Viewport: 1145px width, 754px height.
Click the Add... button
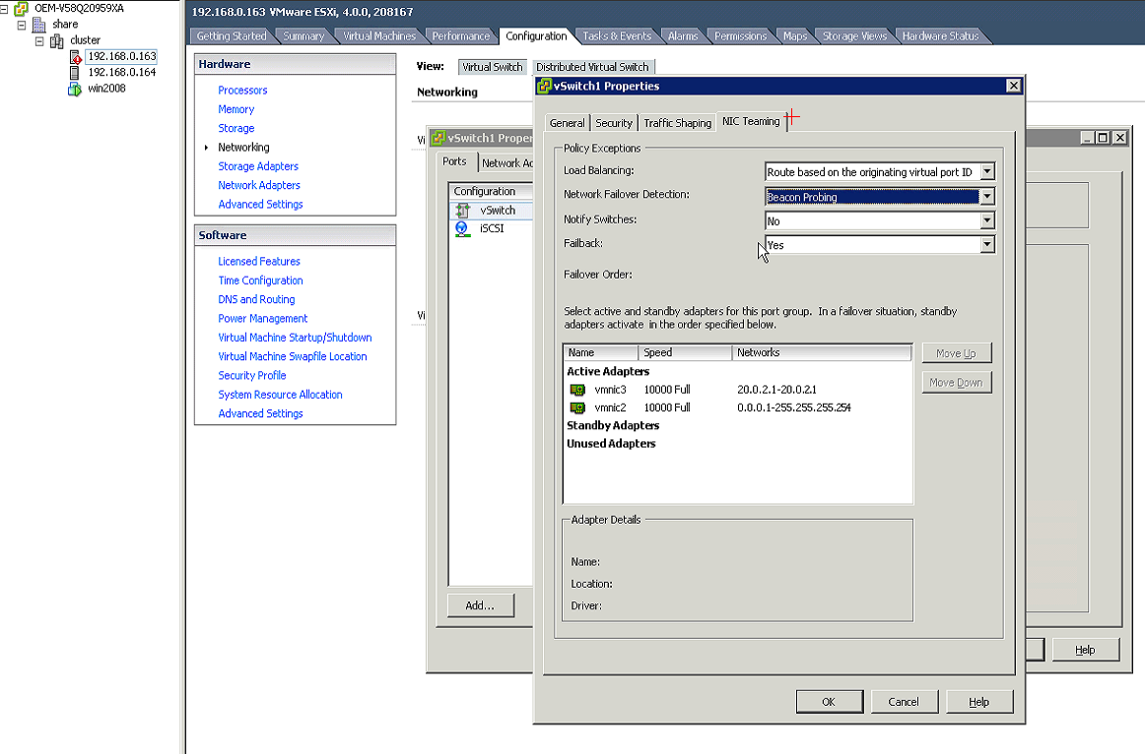(480, 605)
